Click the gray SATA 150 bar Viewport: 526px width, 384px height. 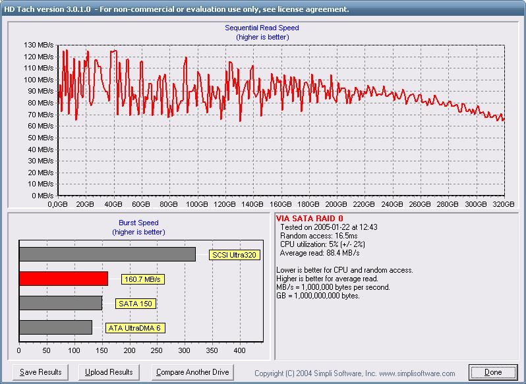tap(61, 303)
